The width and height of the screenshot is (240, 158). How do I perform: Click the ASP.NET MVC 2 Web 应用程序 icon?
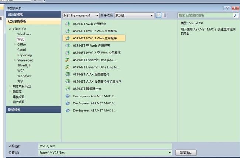[x=68, y=31]
